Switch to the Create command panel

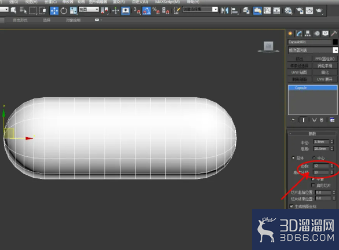pyautogui.click(x=290, y=34)
